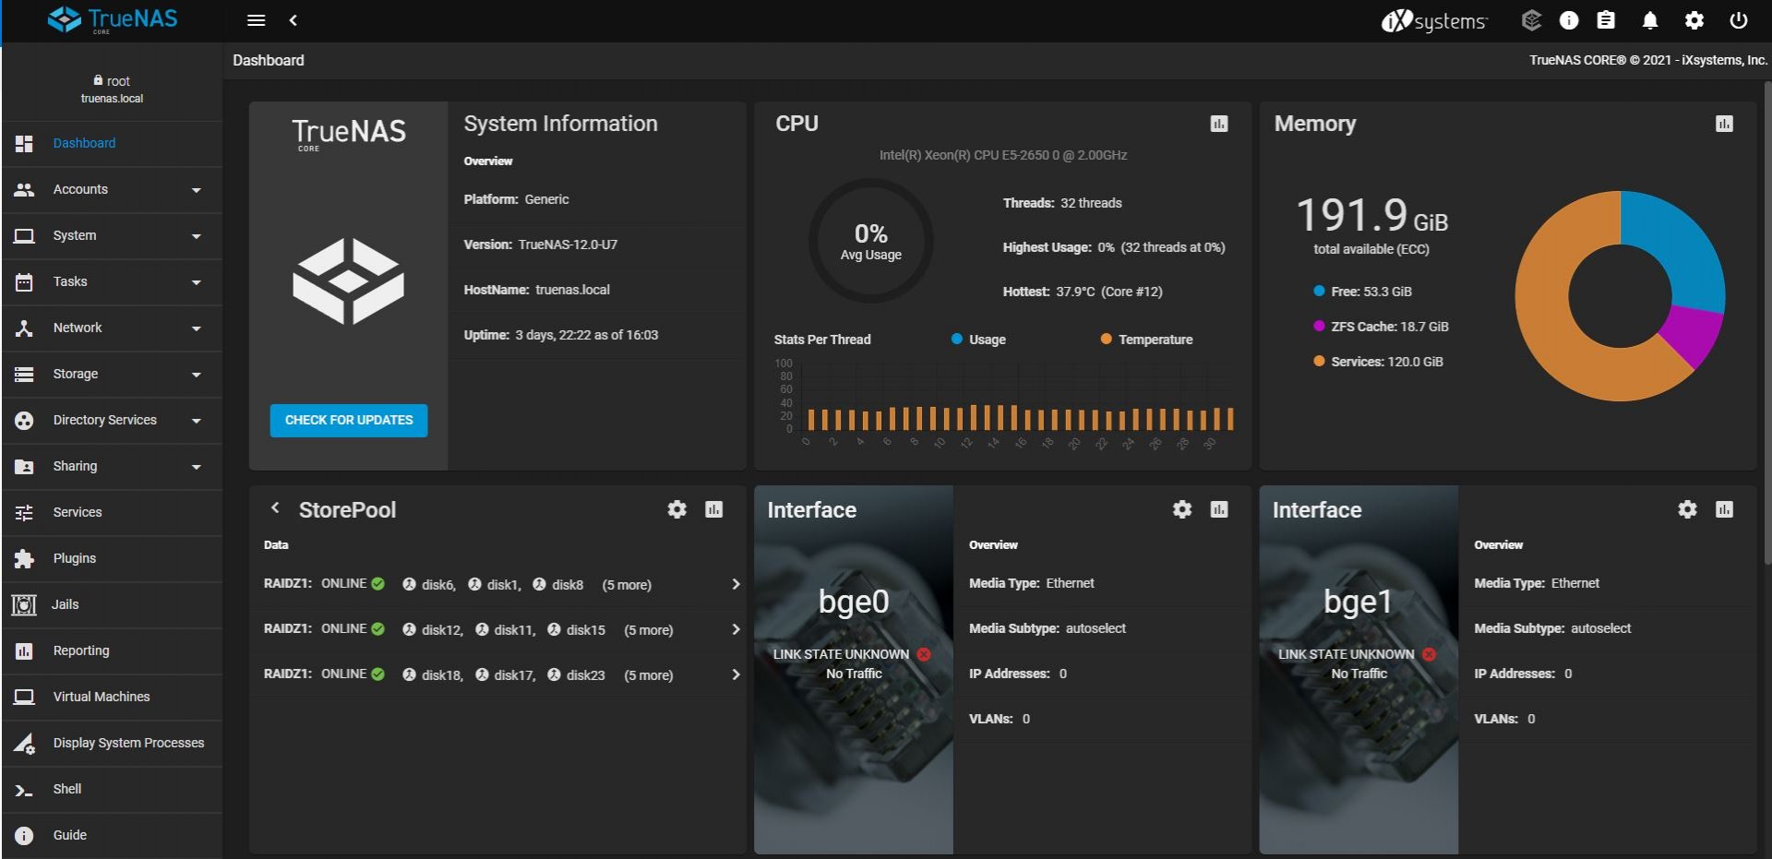Open Services in the sidebar
Viewport: 1772px width, 859px height.
point(112,512)
